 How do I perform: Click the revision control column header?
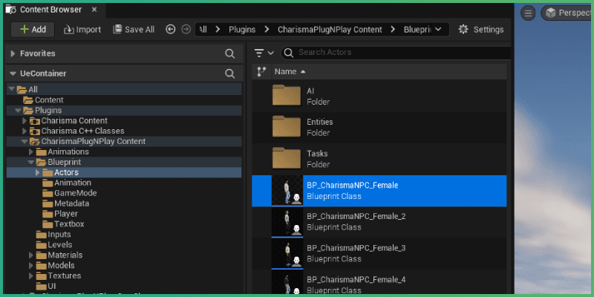(x=261, y=71)
